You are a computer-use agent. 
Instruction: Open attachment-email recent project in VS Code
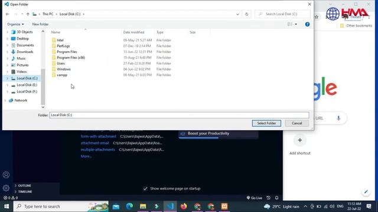coord(94,143)
